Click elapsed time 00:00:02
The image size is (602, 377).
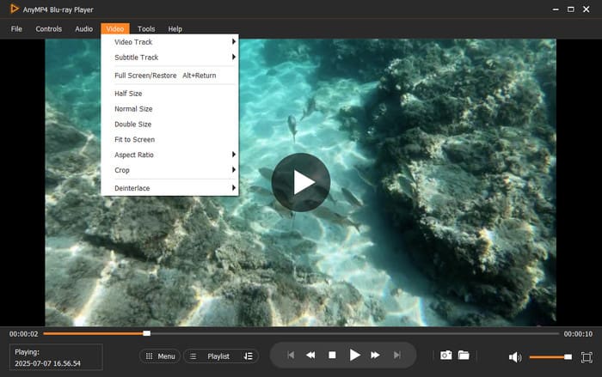24,334
